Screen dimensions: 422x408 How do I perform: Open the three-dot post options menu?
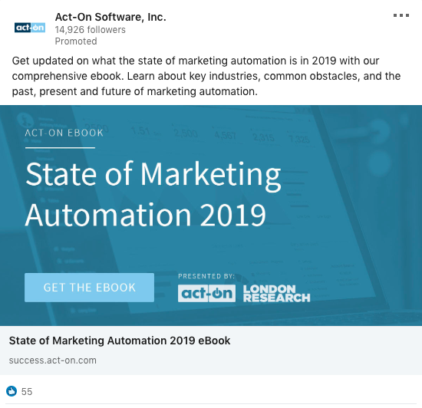401,15
